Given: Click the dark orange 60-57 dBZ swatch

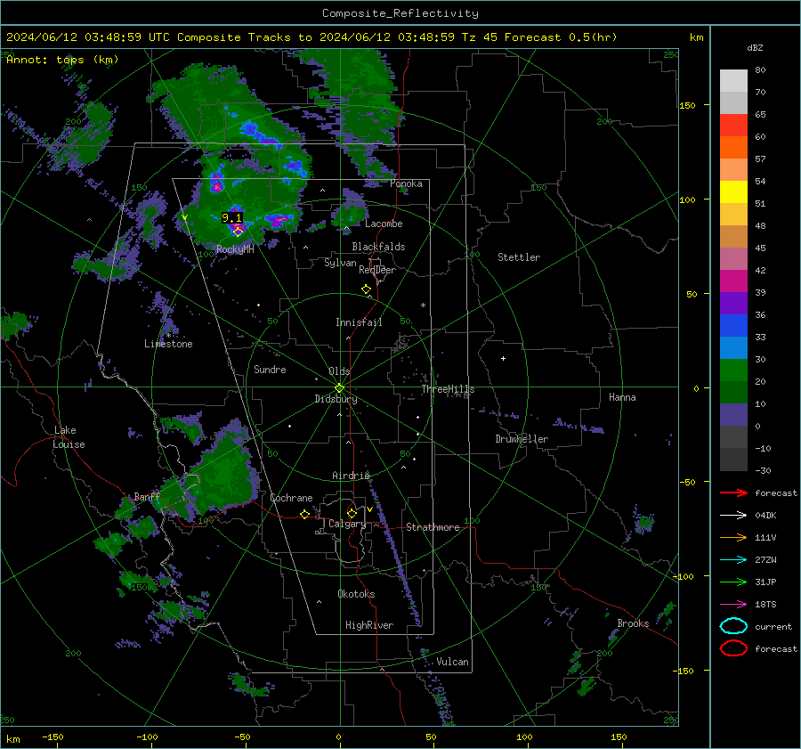Looking at the screenshot, I should pos(733,148).
